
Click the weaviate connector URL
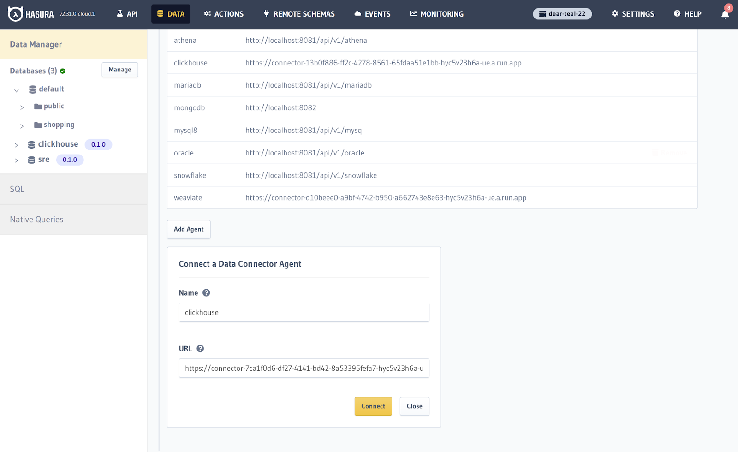pyautogui.click(x=386, y=198)
